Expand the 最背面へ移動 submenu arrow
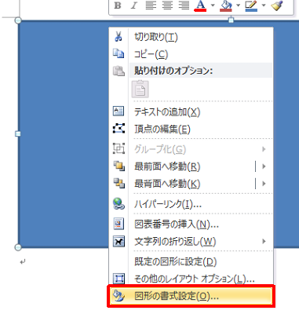Screen dimensions: 299x314 pyautogui.click(x=264, y=184)
